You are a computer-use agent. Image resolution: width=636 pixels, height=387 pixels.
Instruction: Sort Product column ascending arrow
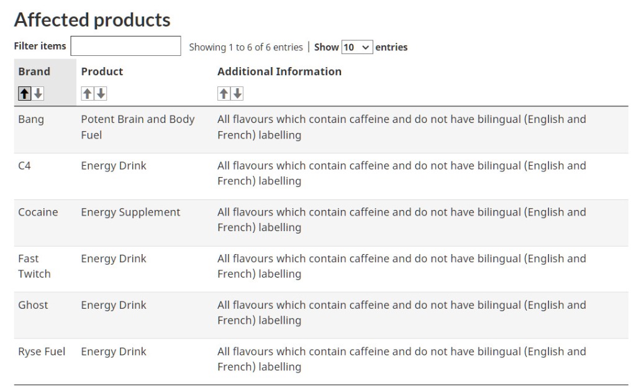point(88,94)
